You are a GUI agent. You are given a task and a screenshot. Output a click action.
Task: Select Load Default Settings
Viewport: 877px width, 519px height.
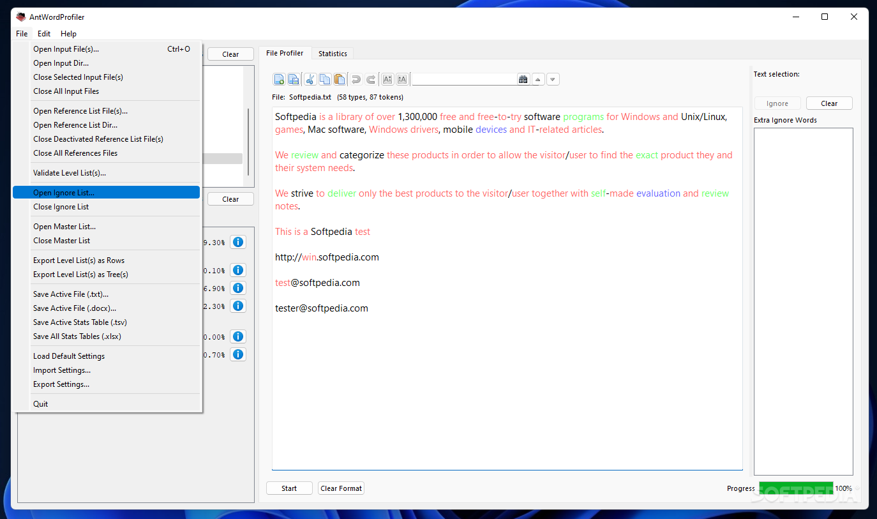pyautogui.click(x=106, y=356)
